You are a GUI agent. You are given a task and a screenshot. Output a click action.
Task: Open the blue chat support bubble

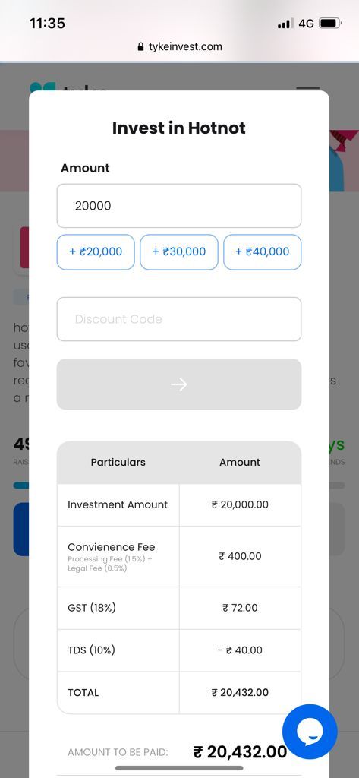pos(310,732)
